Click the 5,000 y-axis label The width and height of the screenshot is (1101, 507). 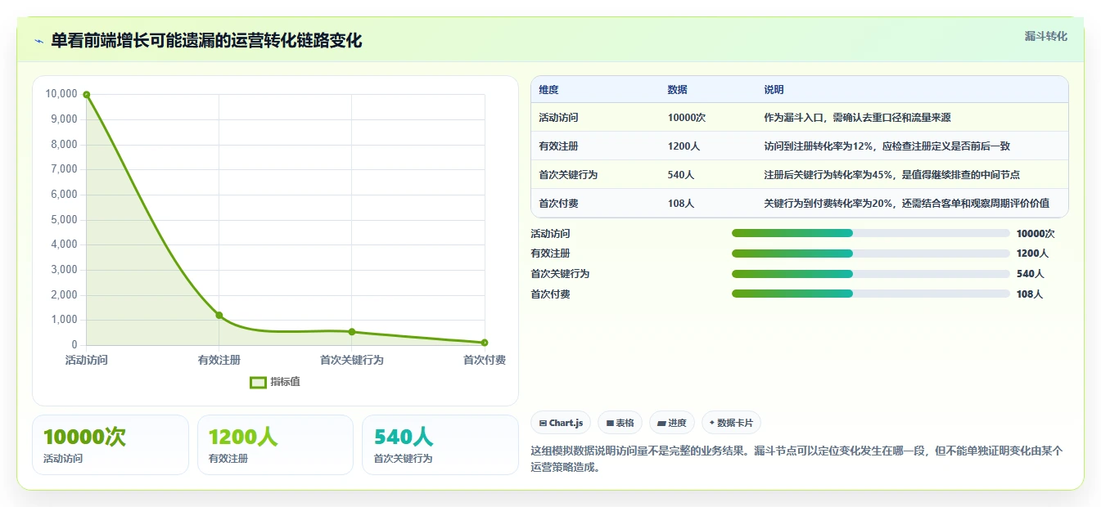tap(64, 220)
